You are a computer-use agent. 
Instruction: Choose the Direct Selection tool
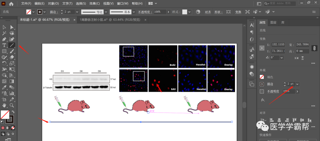(x=12, y=27)
